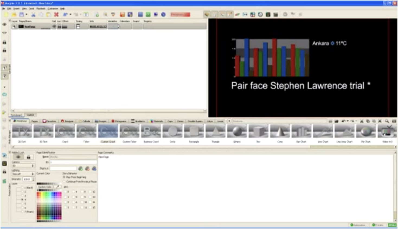Select the Custom Ticker primitive
Image resolution: width=398 pixels, height=229 pixels.
130,134
